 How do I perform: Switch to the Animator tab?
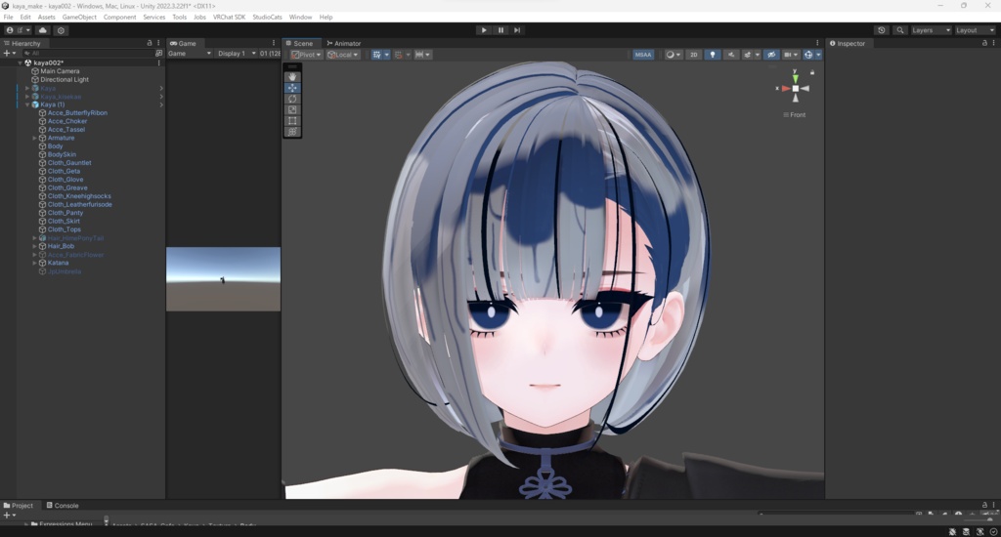(343, 43)
